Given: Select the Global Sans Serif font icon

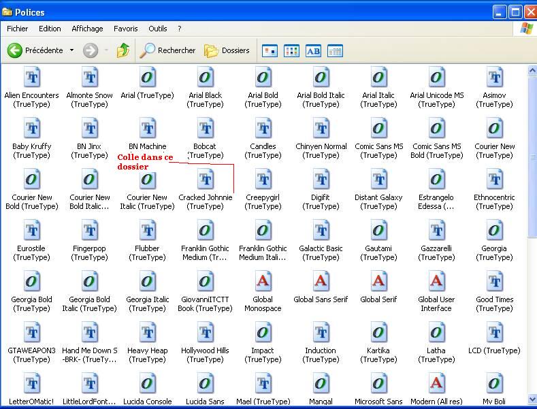Looking at the screenshot, I should (321, 281).
